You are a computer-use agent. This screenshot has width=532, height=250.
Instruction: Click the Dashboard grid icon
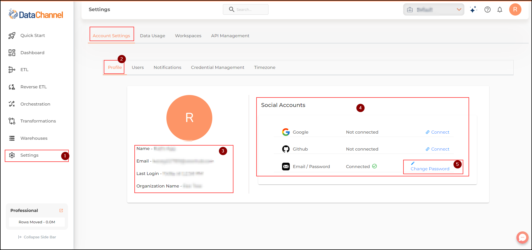12,53
